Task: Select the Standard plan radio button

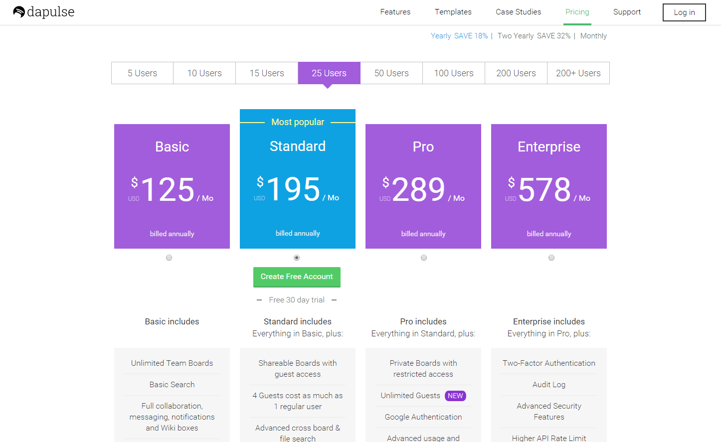Action: (297, 258)
